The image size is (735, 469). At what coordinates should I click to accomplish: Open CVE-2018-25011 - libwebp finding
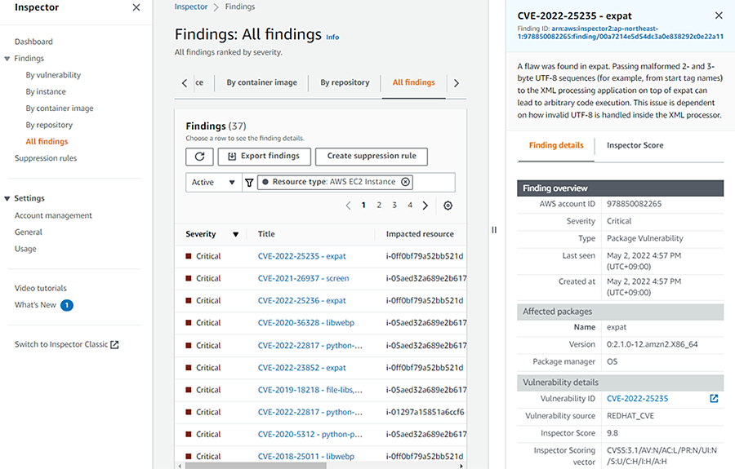click(x=306, y=457)
